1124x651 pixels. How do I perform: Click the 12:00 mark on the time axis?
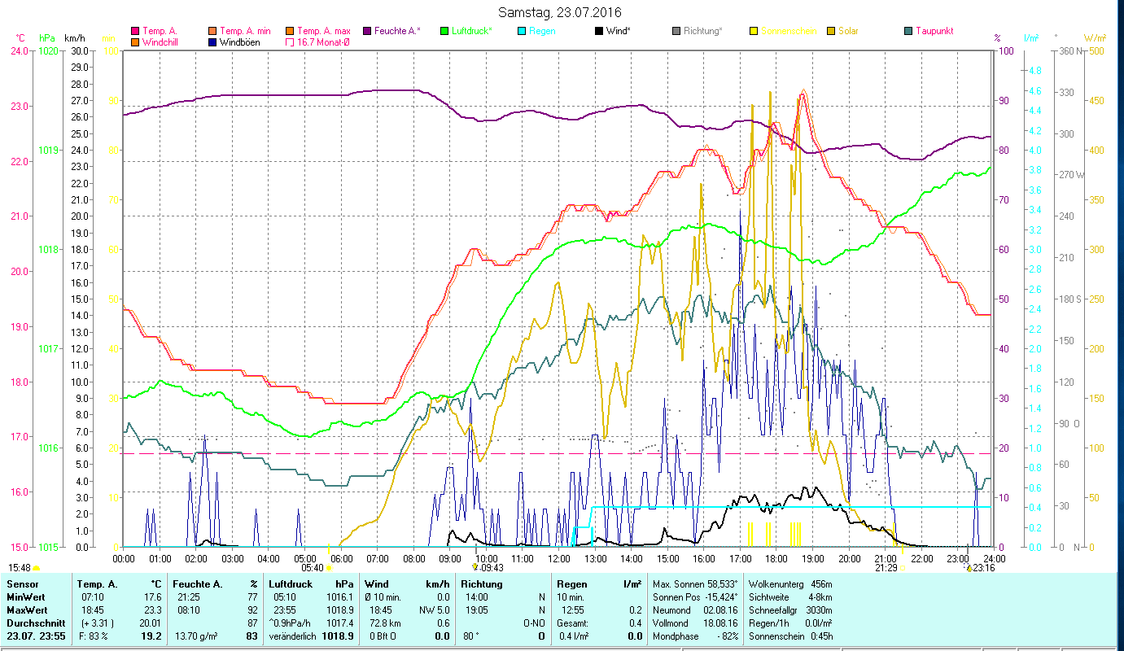tap(559, 559)
